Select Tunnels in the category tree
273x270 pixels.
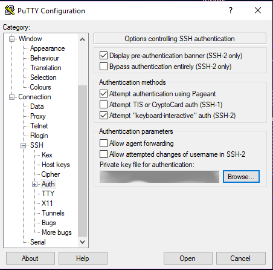click(53, 213)
